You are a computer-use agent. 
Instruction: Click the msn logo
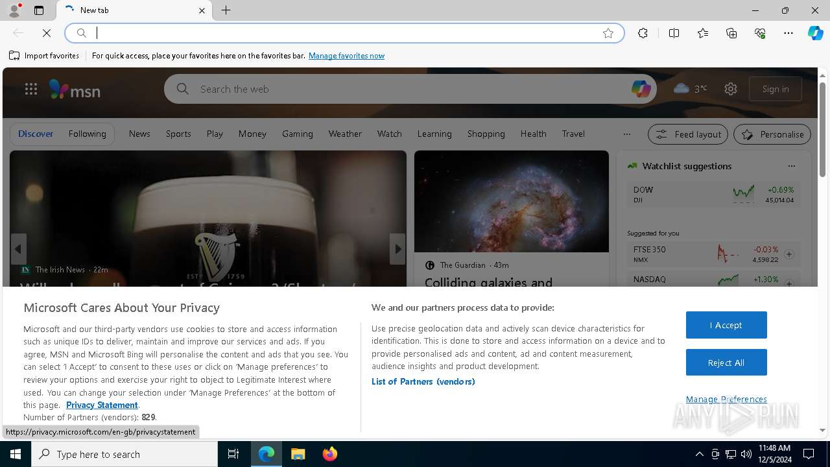[75, 89]
